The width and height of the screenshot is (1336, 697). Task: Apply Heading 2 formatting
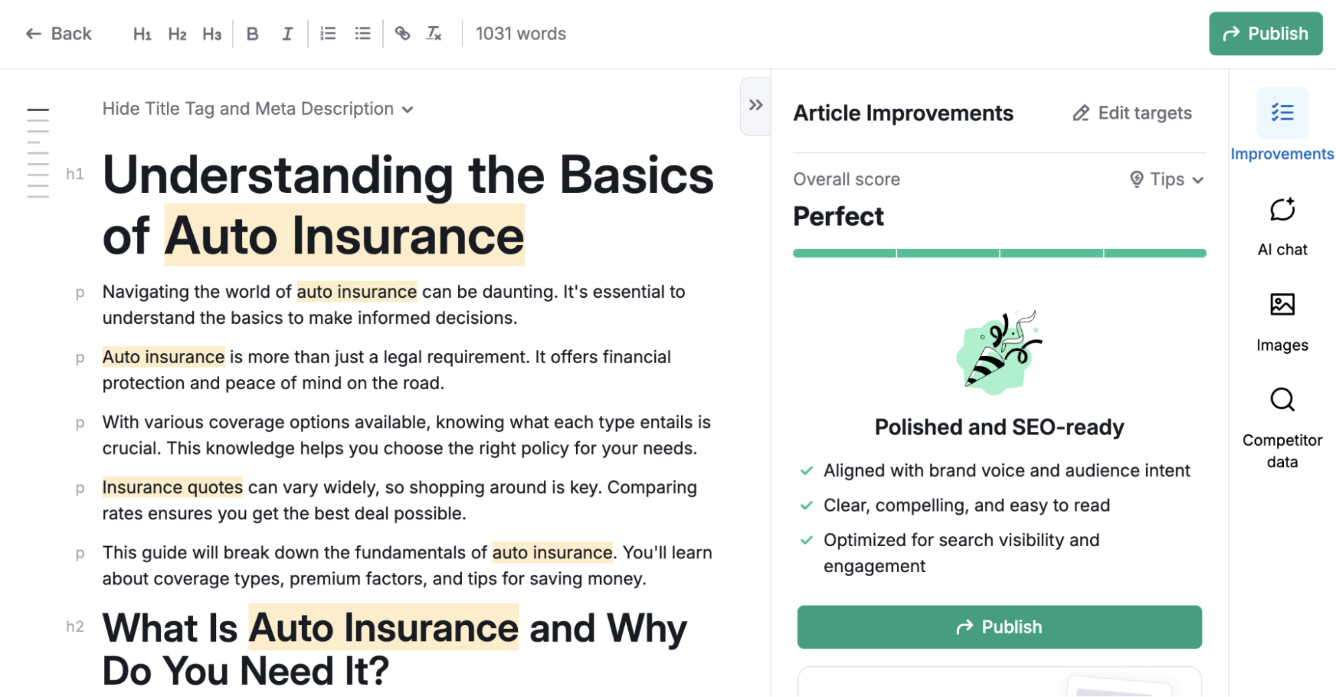[x=176, y=33]
